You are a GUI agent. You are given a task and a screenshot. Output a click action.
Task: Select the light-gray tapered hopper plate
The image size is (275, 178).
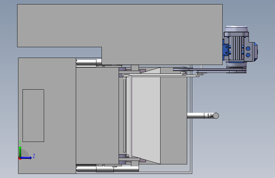[x=146, y=116]
